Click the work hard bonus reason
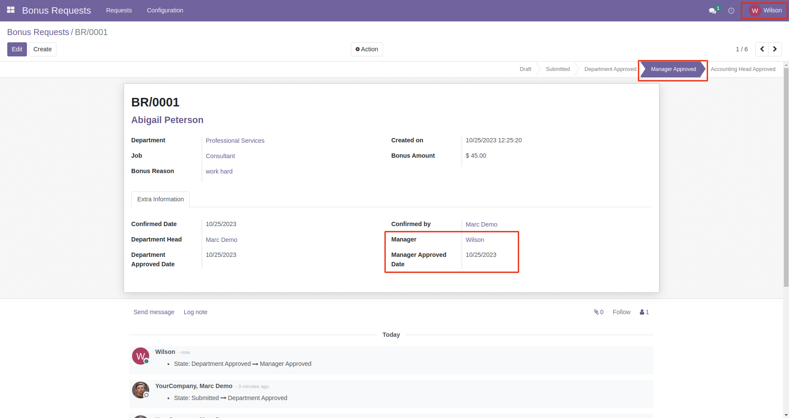789x418 pixels. coord(219,171)
